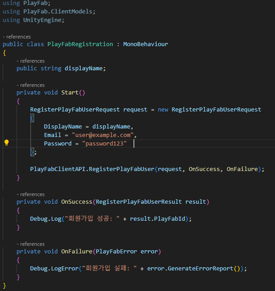Click the "회원가입 실패: " string

(109, 268)
